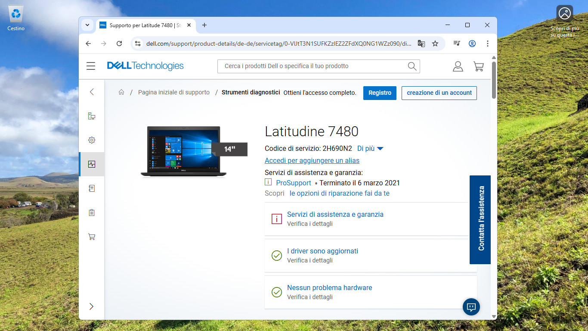Click the overview sidebar icon
The height and width of the screenshot is (331, 588).
[x=91, y=116]
